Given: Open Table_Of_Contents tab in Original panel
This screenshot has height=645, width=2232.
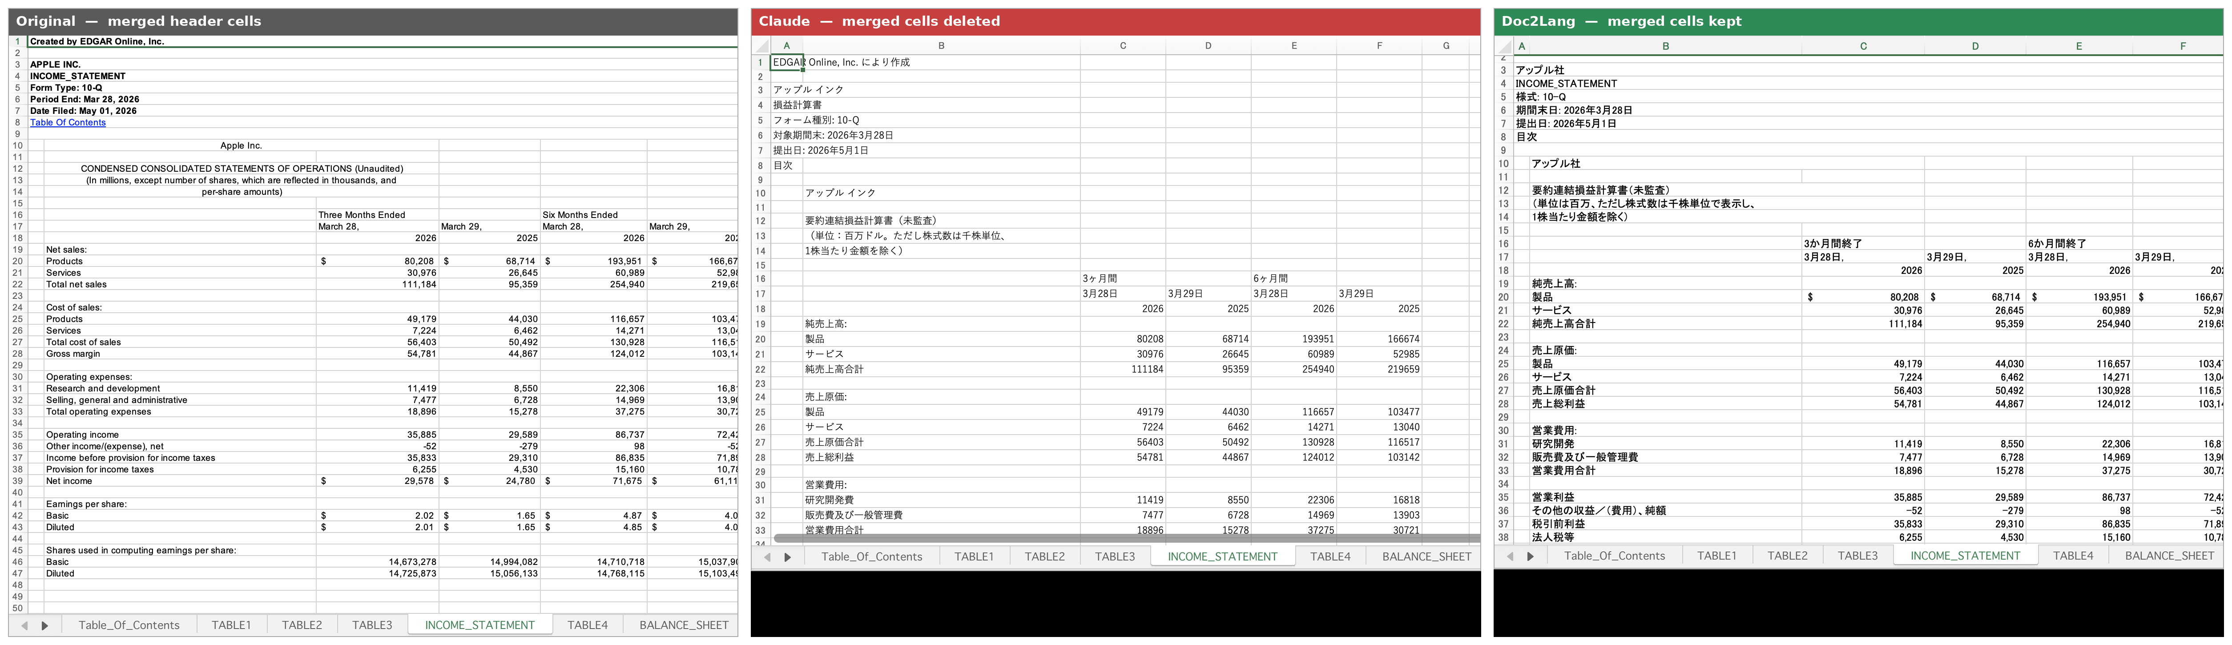Looking at the screenshot, I should [x=129, y=625].
